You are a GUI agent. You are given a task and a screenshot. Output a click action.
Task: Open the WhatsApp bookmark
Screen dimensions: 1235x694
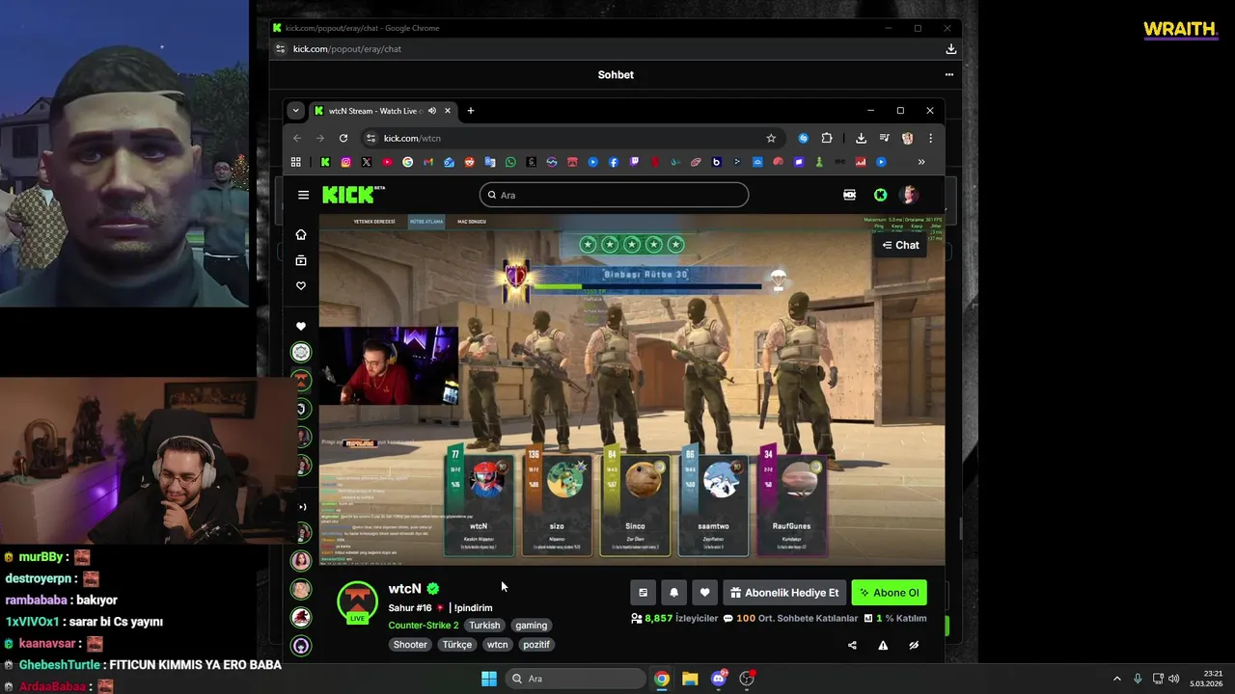tap(510, 162)
